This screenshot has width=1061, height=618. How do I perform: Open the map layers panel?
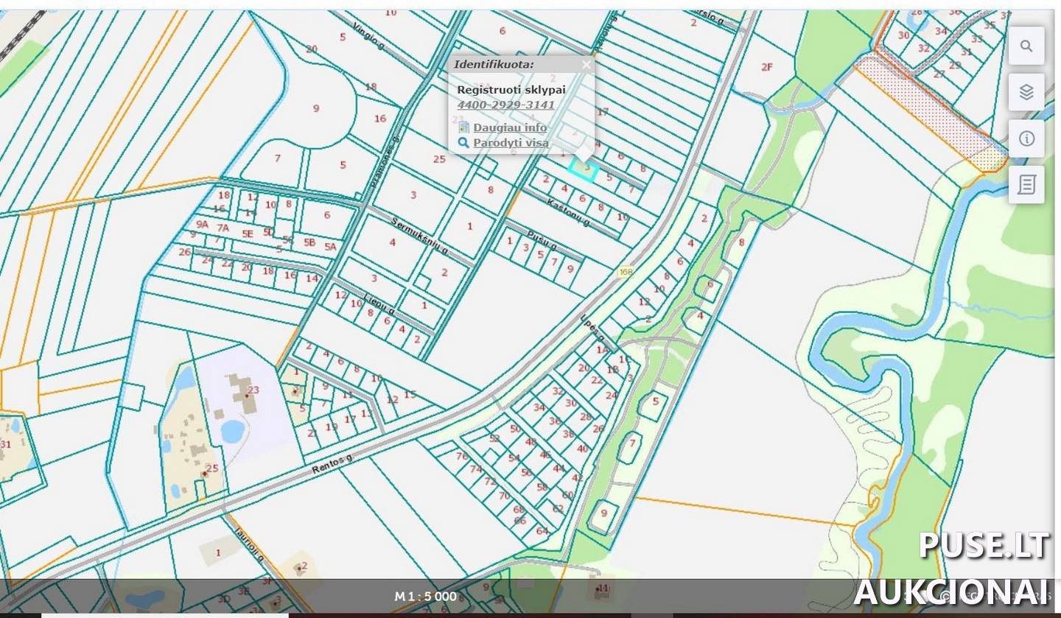pyautogui.click(x=1026, y=92)
